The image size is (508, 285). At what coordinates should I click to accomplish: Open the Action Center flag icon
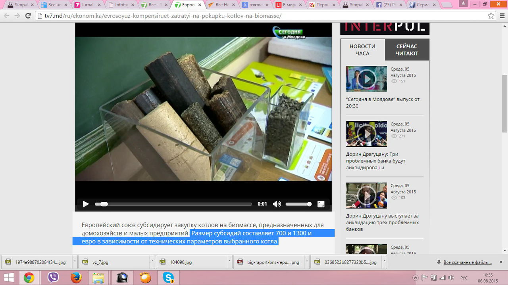coord(424,277)
